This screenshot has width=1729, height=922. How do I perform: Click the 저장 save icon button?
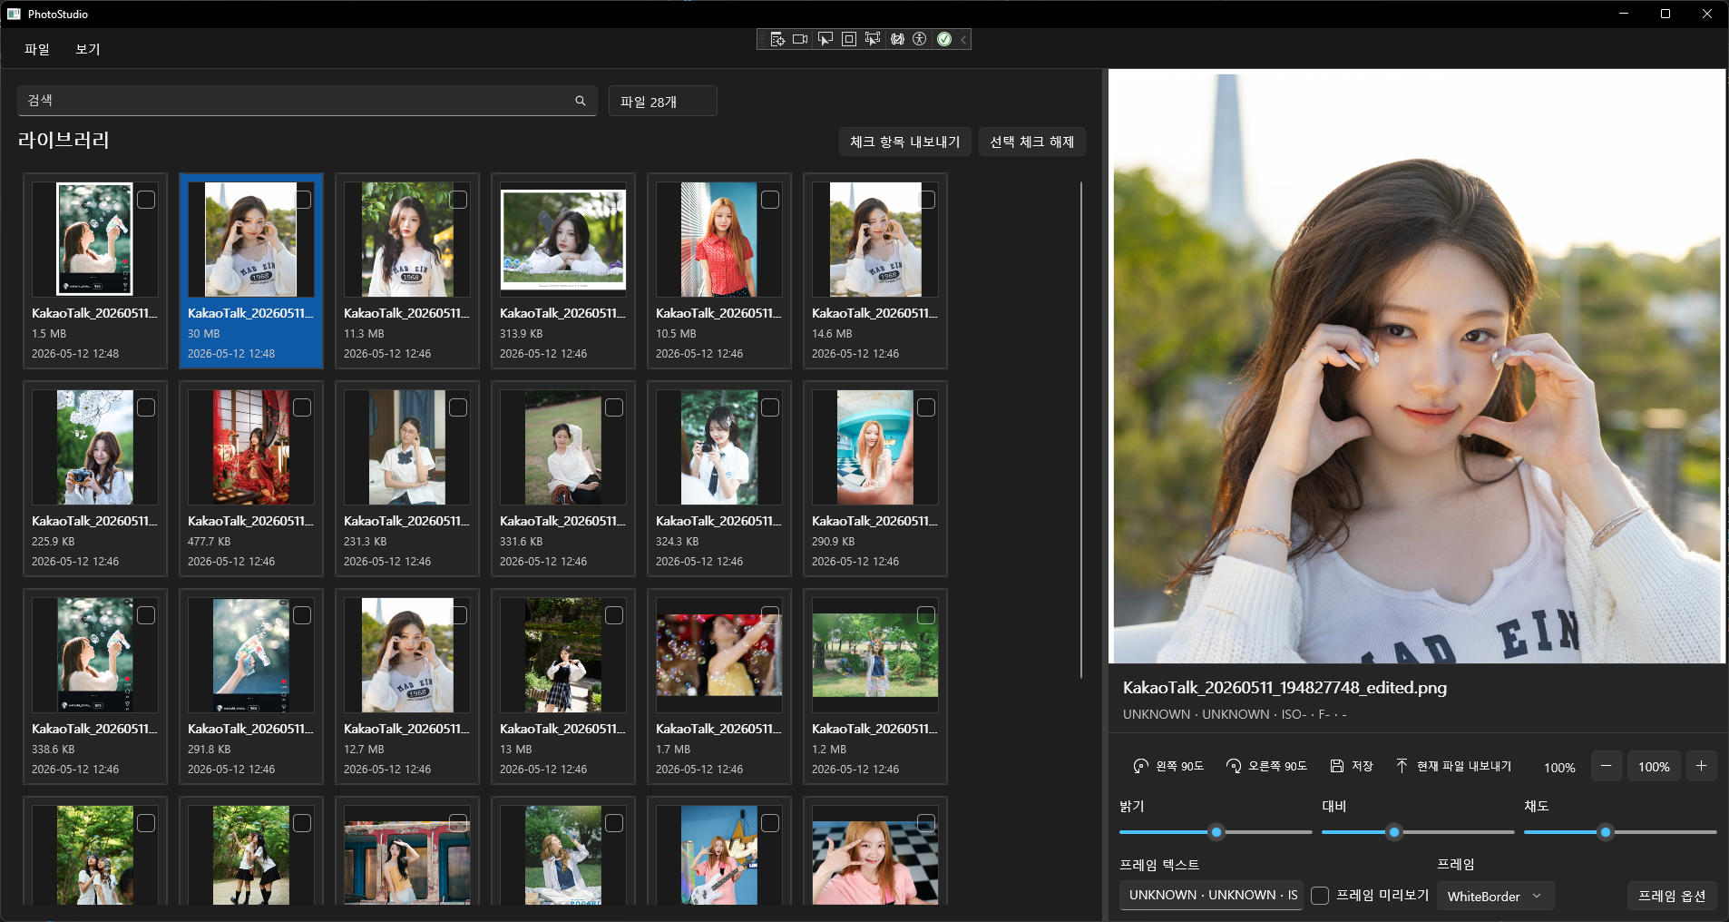(1351, 766)
